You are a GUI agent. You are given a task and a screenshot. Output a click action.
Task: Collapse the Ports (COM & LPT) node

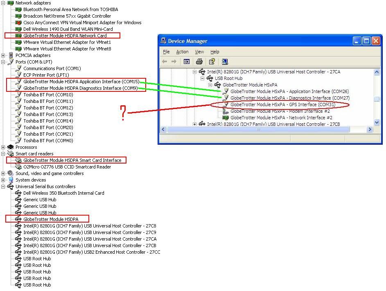[x=3, y=62]
